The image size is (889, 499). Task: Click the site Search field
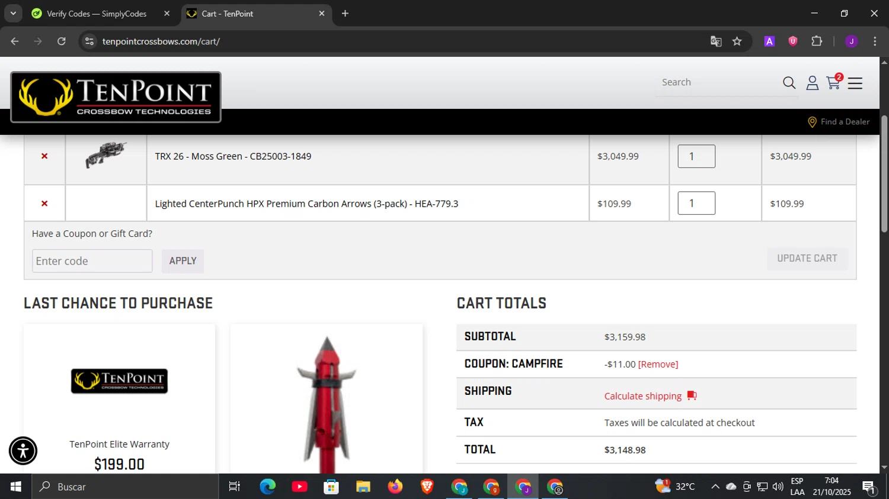click(x=717, y=82)
